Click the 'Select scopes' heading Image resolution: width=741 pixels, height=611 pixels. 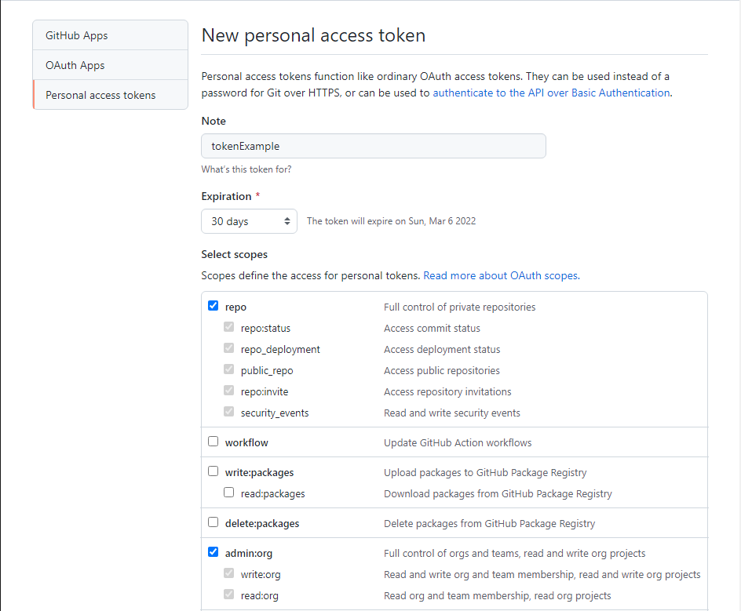pos(235,254)
